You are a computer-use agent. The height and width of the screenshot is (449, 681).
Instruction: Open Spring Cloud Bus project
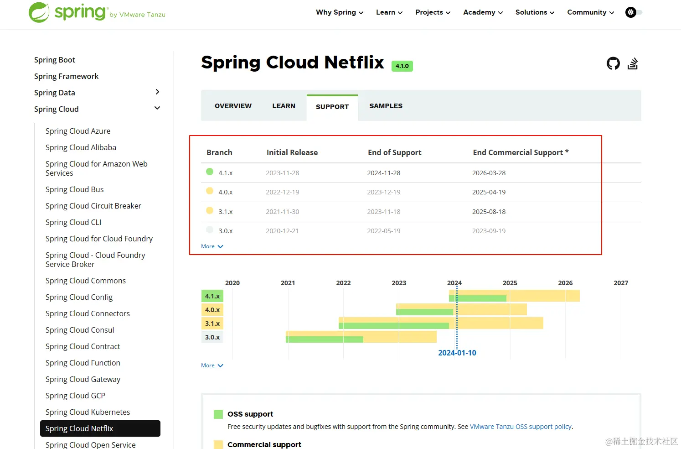tap(74, 189)
